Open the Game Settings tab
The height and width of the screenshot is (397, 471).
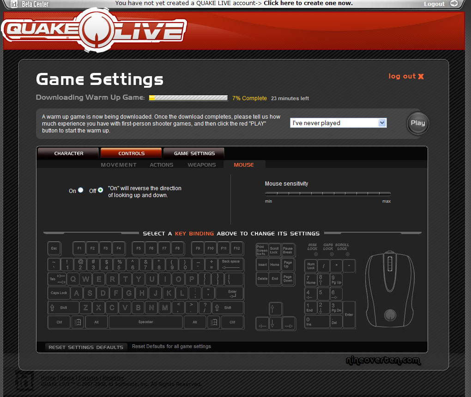click(x=194, y=153)
